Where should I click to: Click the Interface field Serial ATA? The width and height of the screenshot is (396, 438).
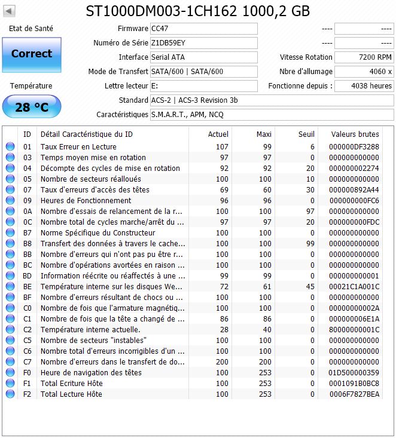204,57
